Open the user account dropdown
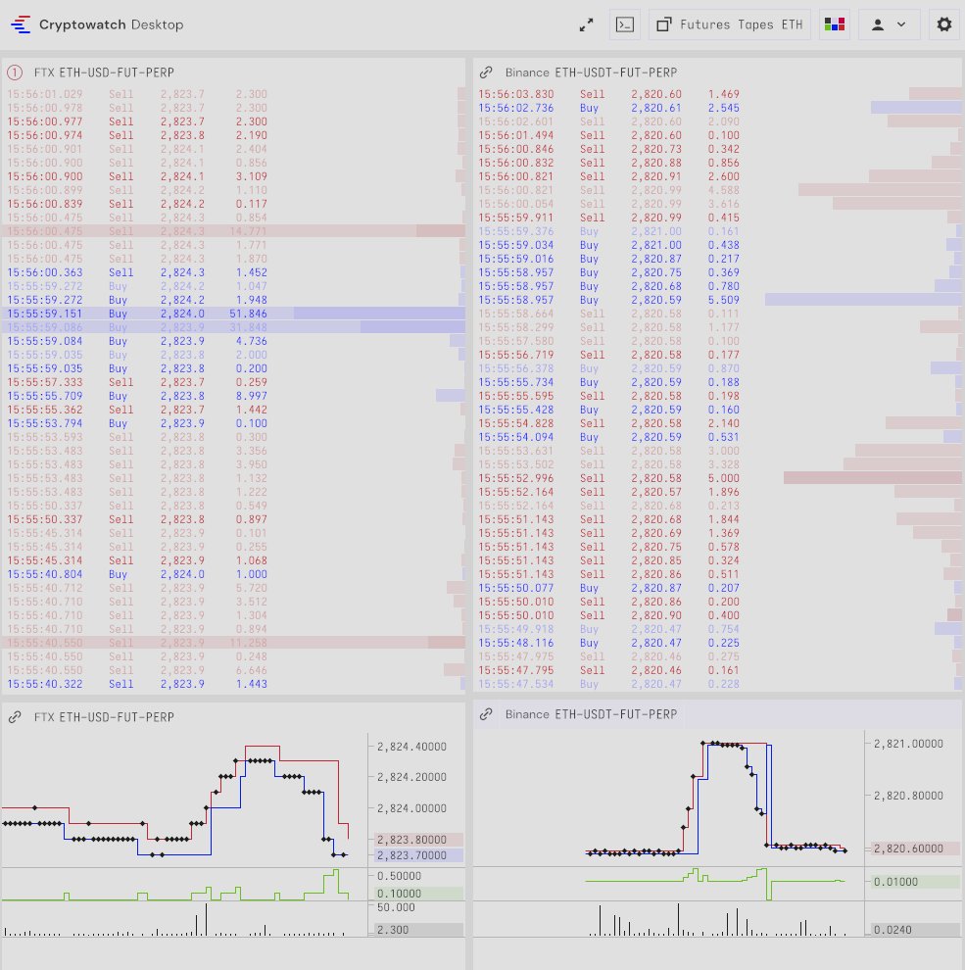Screen dimensions: 965x970 889,24
